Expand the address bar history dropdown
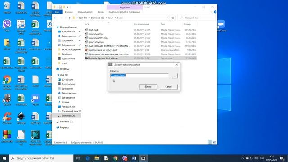Viewport: 288px width, 162px height. pyautogui.click(x=167, y=18)
